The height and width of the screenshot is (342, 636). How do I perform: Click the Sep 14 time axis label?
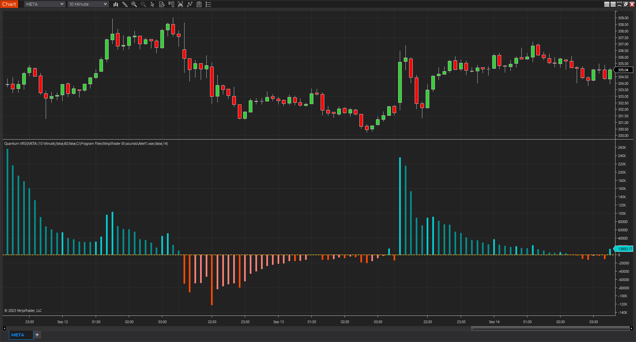point(494,322)
